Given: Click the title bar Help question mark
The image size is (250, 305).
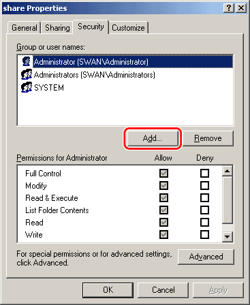Looking at the screenshot, I should click(x=229, y=8).
